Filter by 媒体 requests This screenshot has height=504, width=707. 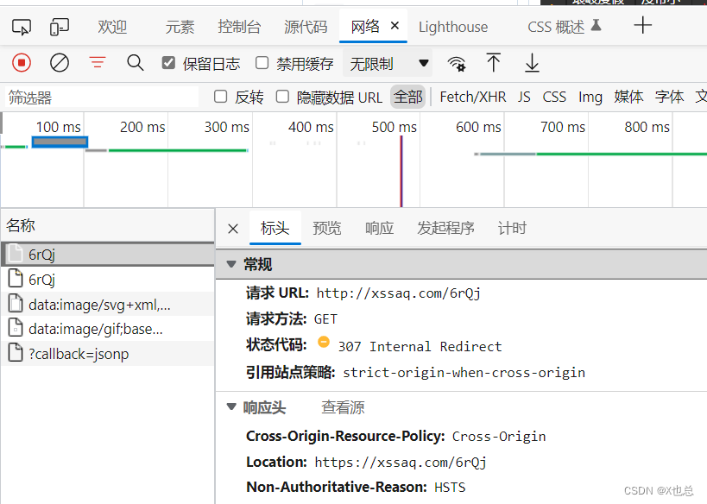pyautogui.click(x=628, y=97)
